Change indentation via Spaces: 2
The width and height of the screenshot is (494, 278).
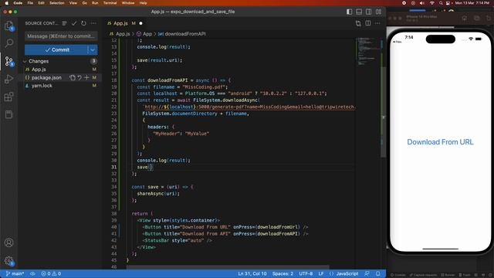click(x=283, y=273)
